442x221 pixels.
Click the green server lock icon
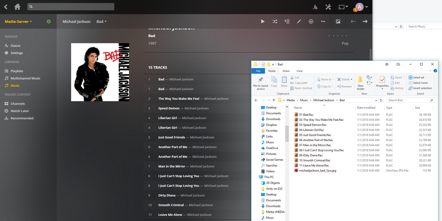[49, 21]
